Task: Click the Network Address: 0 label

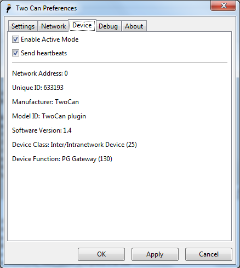Action: (x=40, y=73)
